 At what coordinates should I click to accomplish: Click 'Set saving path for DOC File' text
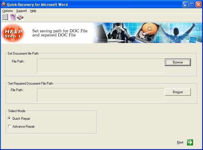click(60, 31)
